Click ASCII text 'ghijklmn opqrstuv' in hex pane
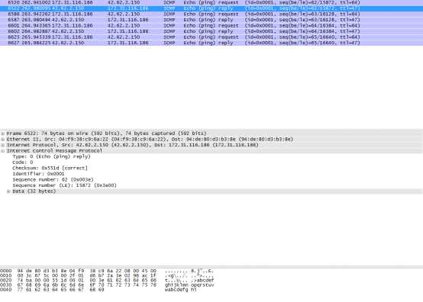423x302 pixels. [189, 285]
